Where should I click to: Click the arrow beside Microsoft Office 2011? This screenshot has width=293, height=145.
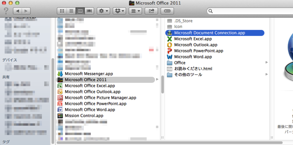point(157,79)
